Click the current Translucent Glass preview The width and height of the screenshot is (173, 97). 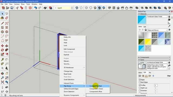click(142, 20)
